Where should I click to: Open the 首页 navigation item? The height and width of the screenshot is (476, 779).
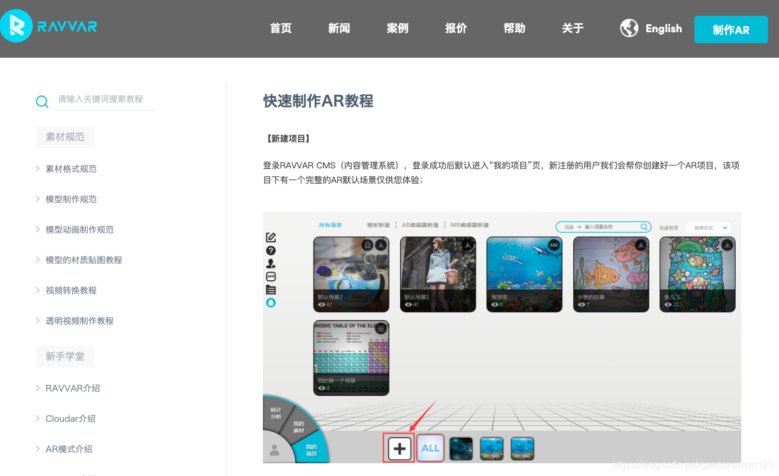tap(281, 29)
